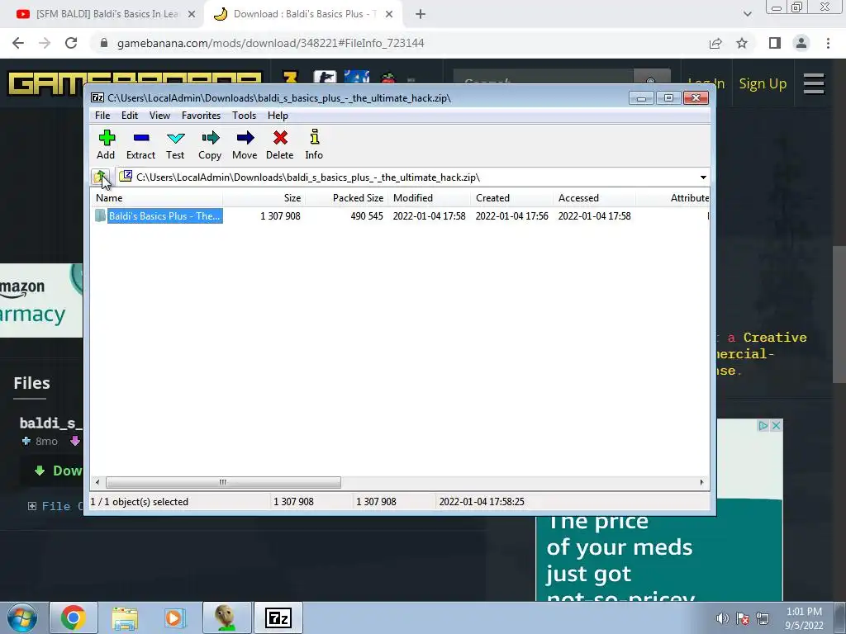
Task: Click the 7-Zip taskbar icon
Action: pos(278,617)
